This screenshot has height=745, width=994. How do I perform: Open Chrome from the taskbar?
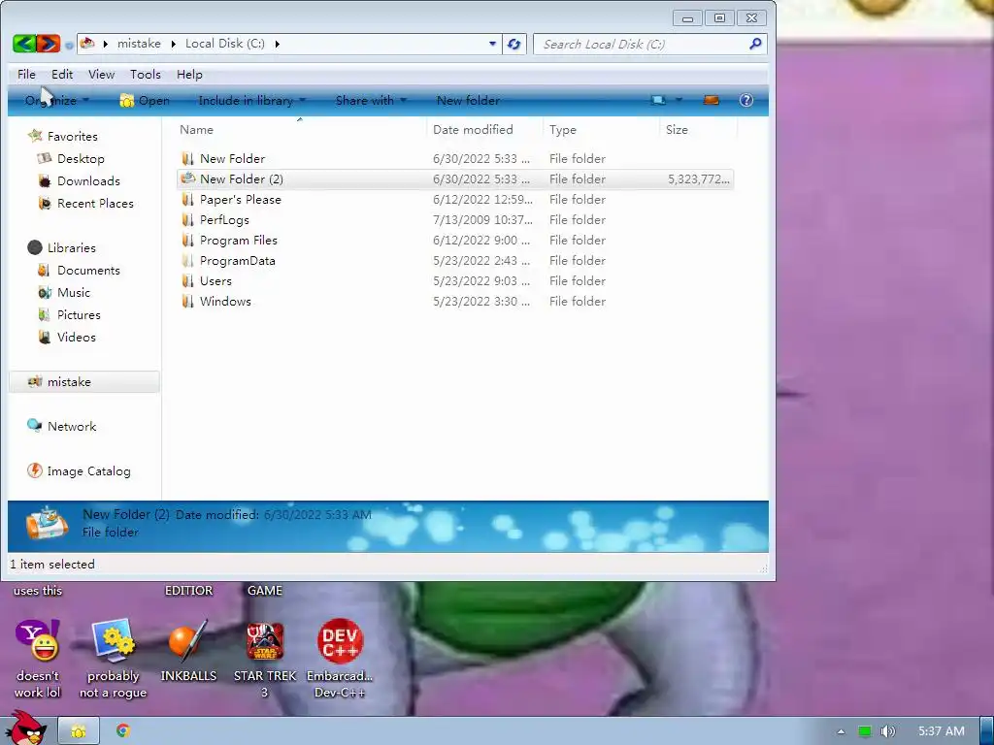[123, 731]
